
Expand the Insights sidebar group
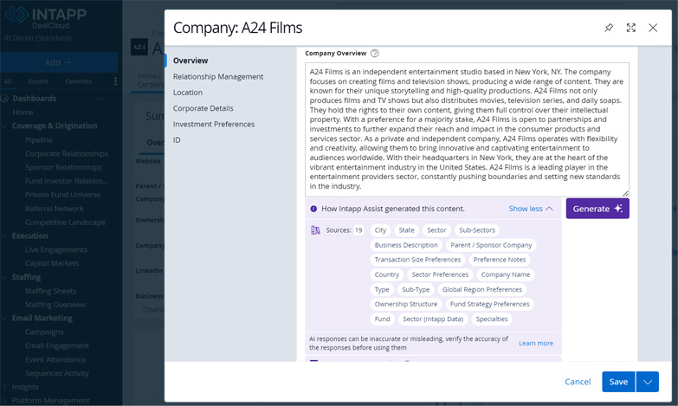click(4, 387)
